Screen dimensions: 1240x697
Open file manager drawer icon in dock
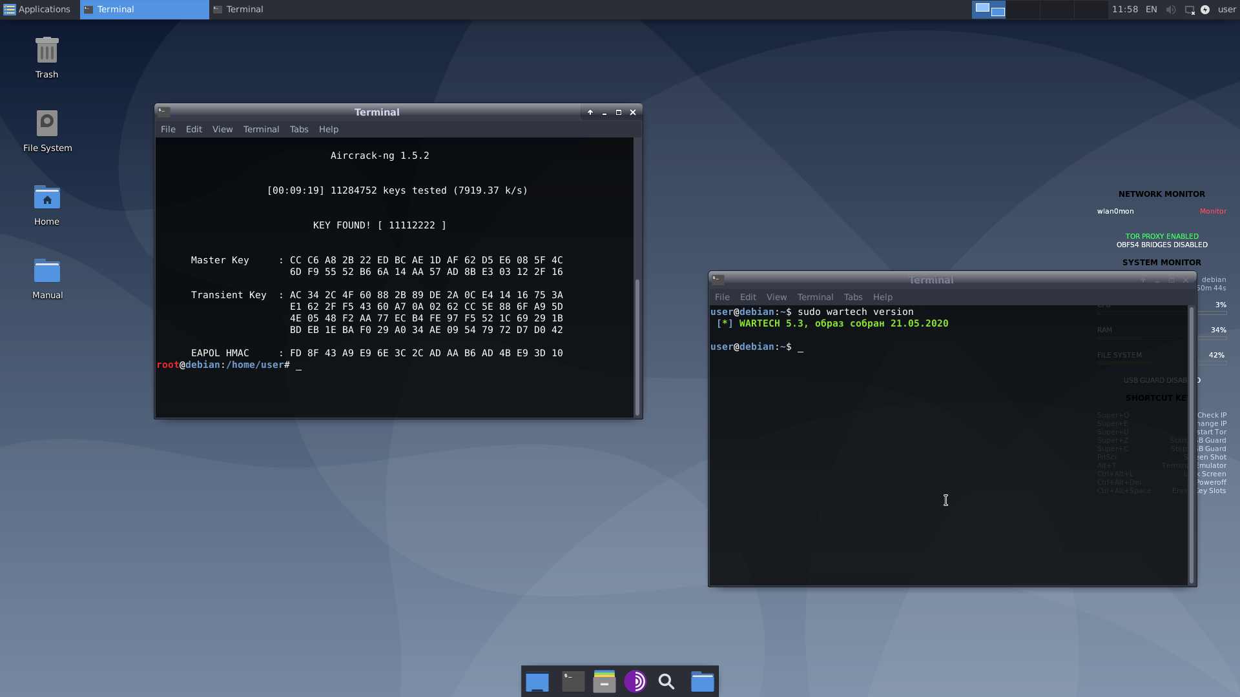click(x=604, y=682)
